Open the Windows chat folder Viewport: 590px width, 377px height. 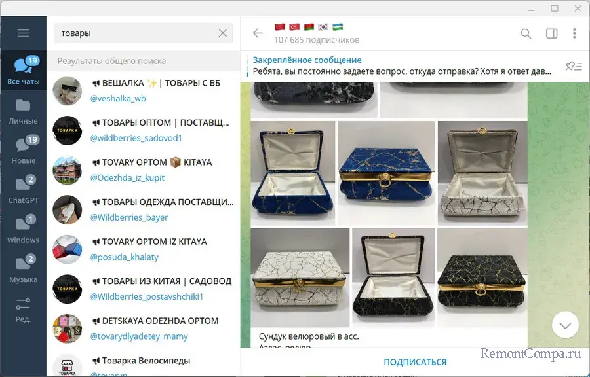(23, 229)
